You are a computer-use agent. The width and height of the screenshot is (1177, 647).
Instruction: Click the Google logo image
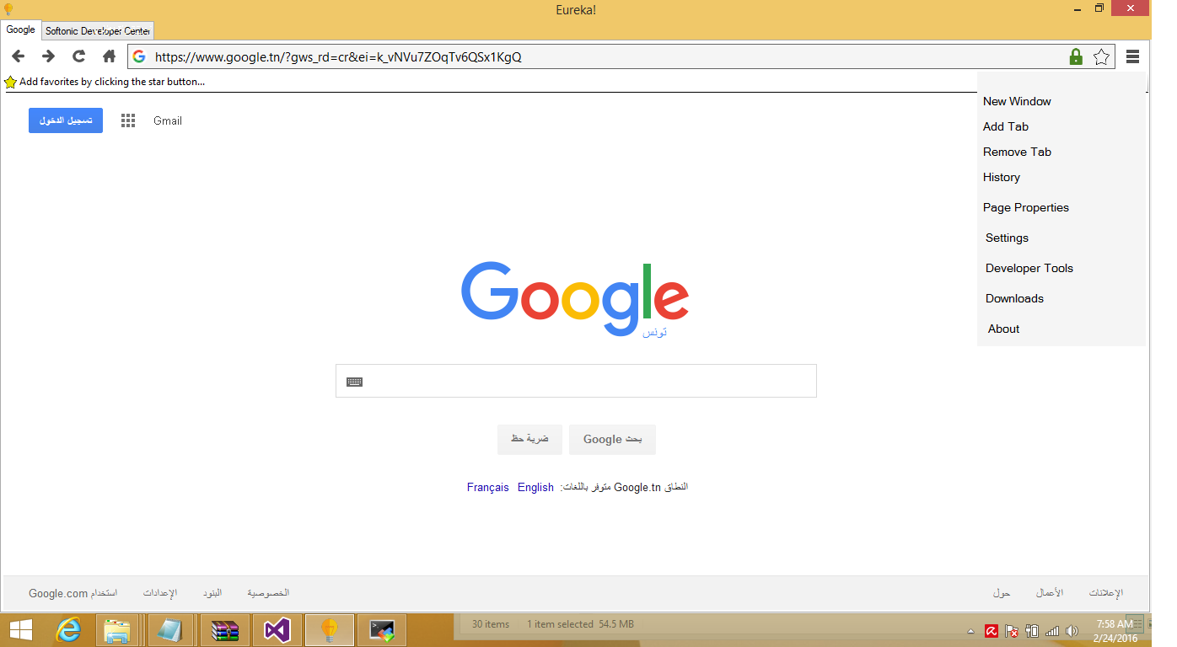click(x=575, y=298)
